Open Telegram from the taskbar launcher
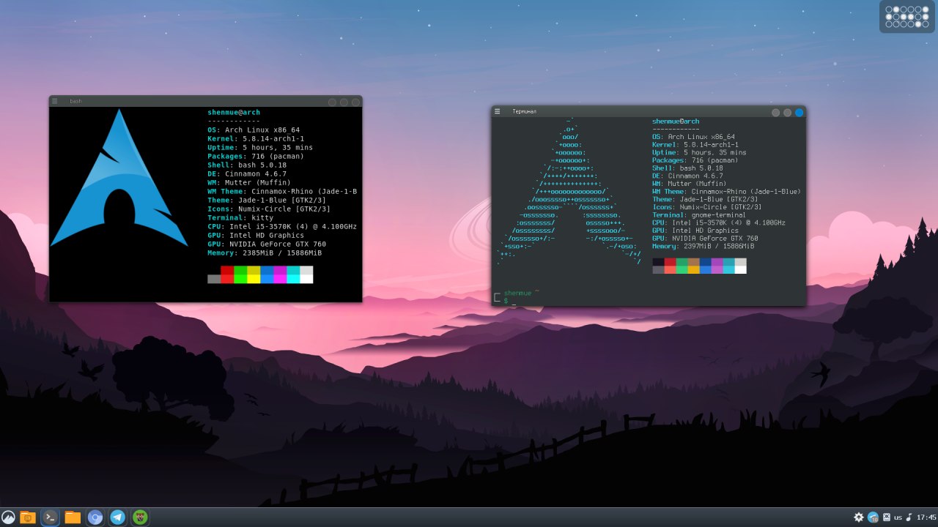The width and height of the screenshot is (938, 527). pos(117,517)
